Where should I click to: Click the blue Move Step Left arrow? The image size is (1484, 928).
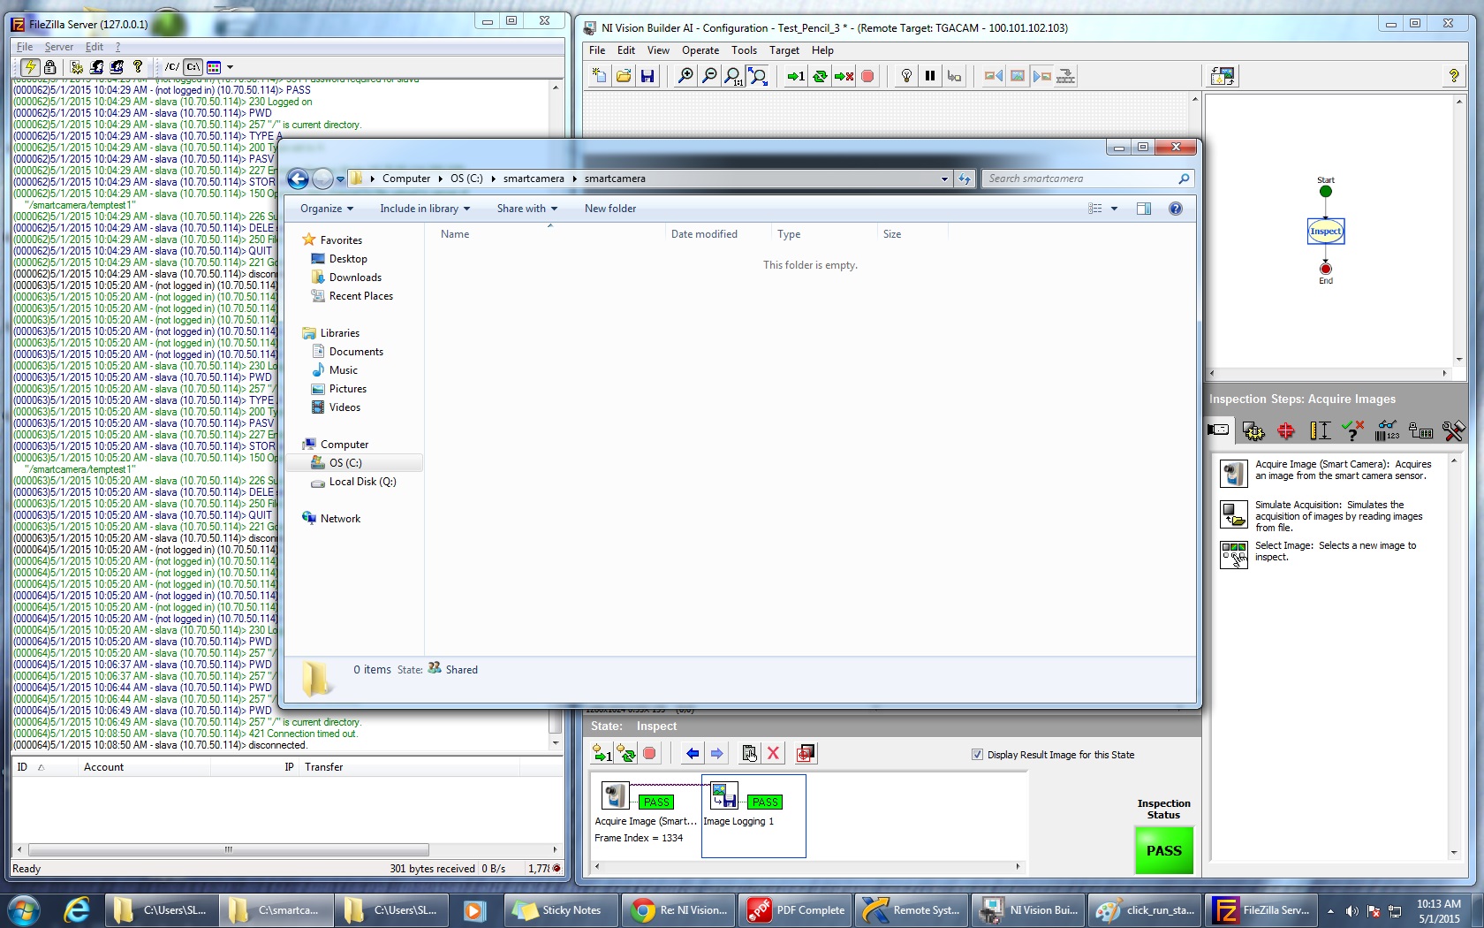tap(693, 753)
